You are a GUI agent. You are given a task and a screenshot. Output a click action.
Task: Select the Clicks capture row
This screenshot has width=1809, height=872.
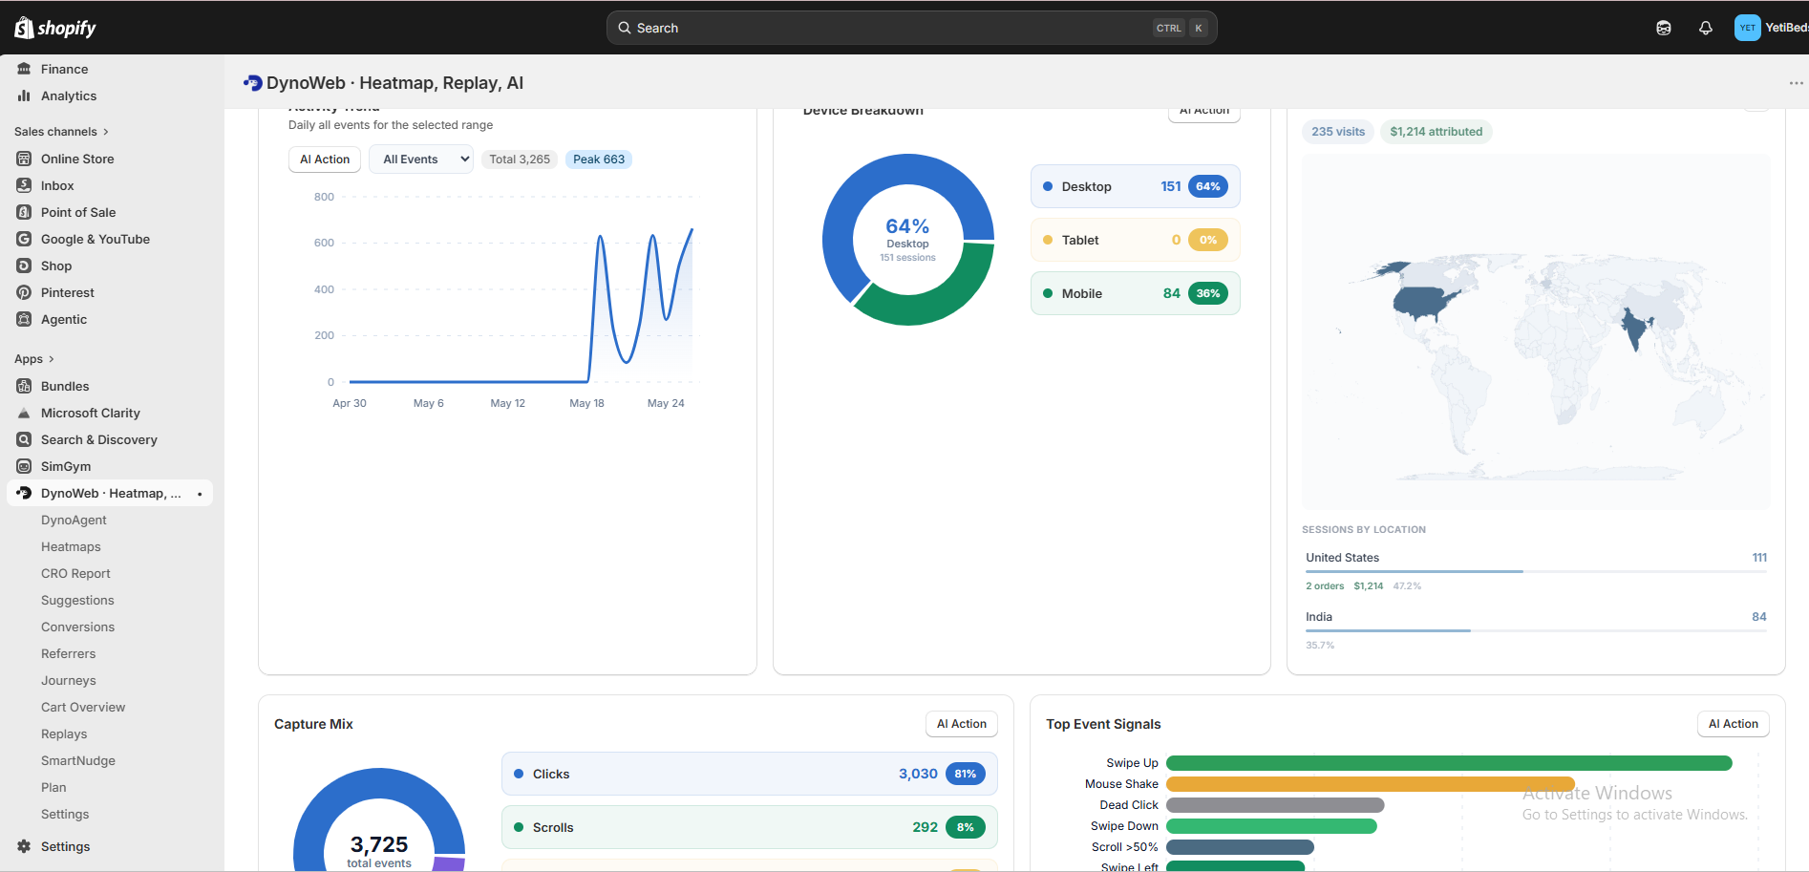click(750, 774)
